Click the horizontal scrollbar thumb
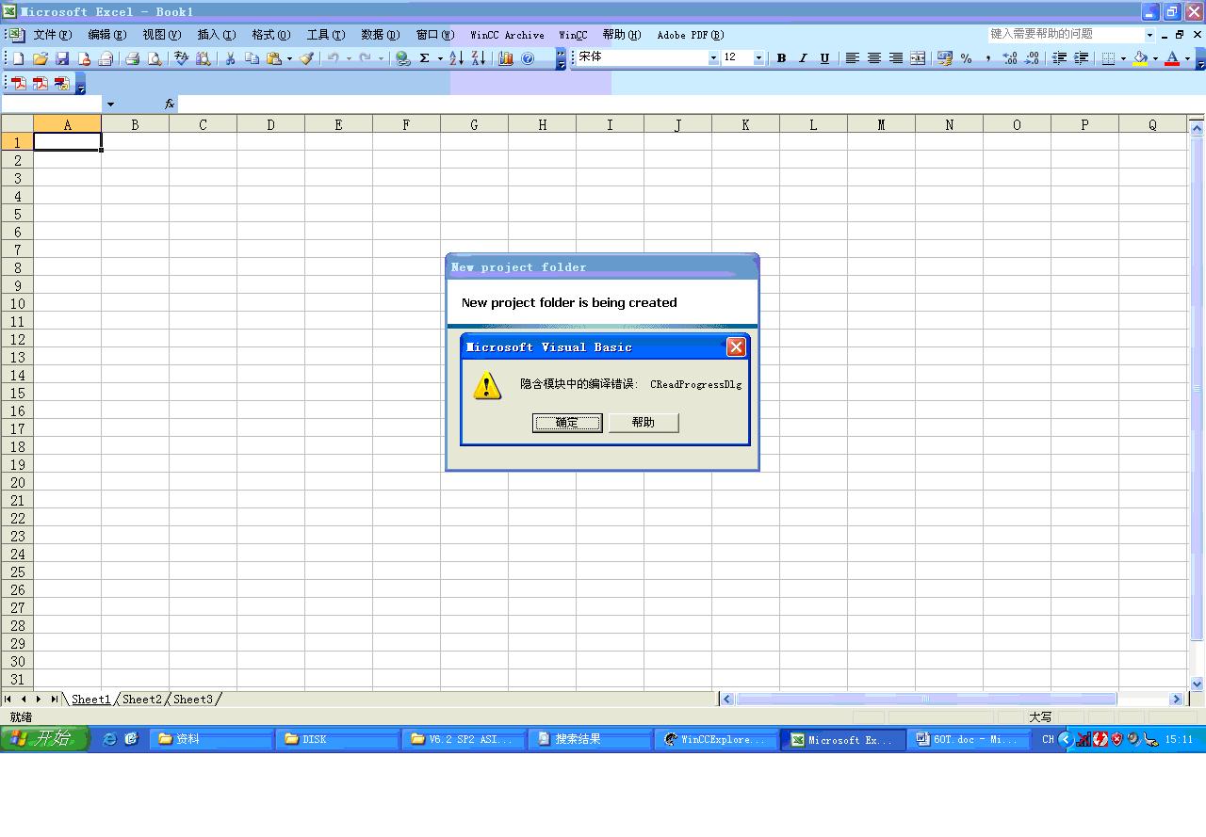 pyautogui.click(x=926, y=699)
